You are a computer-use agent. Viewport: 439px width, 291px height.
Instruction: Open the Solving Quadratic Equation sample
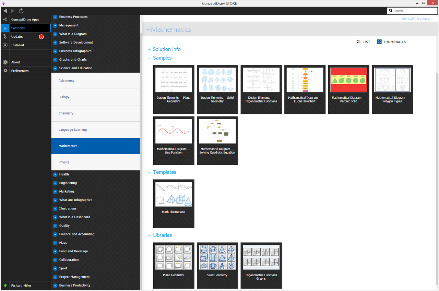(217, 141)
